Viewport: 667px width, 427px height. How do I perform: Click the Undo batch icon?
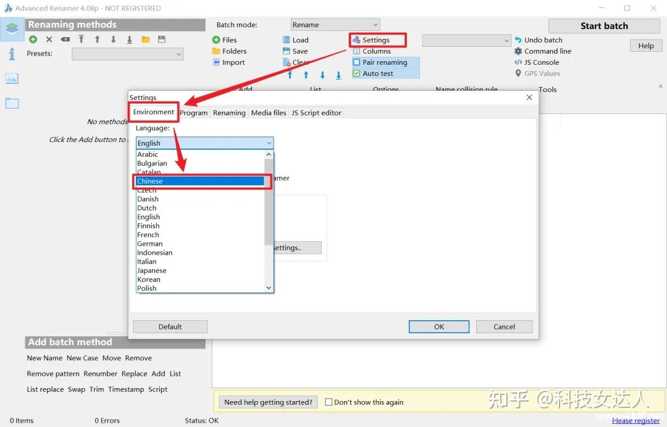(x=518, y=40)
